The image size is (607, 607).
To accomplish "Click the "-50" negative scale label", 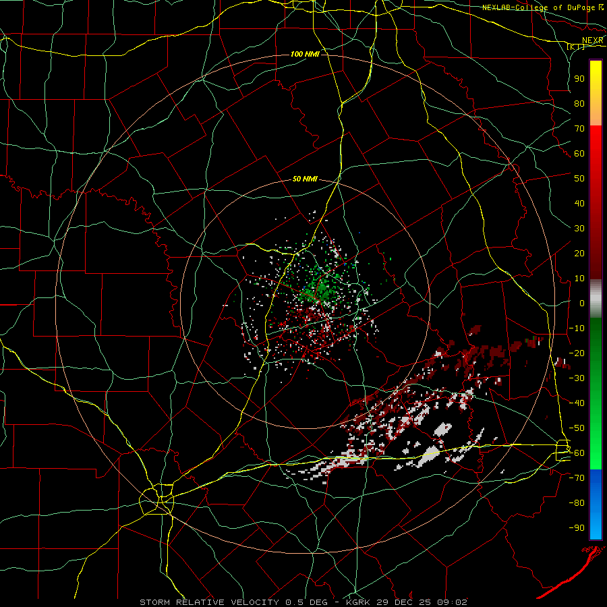I will pyautogui.click(x=577, y=428).
